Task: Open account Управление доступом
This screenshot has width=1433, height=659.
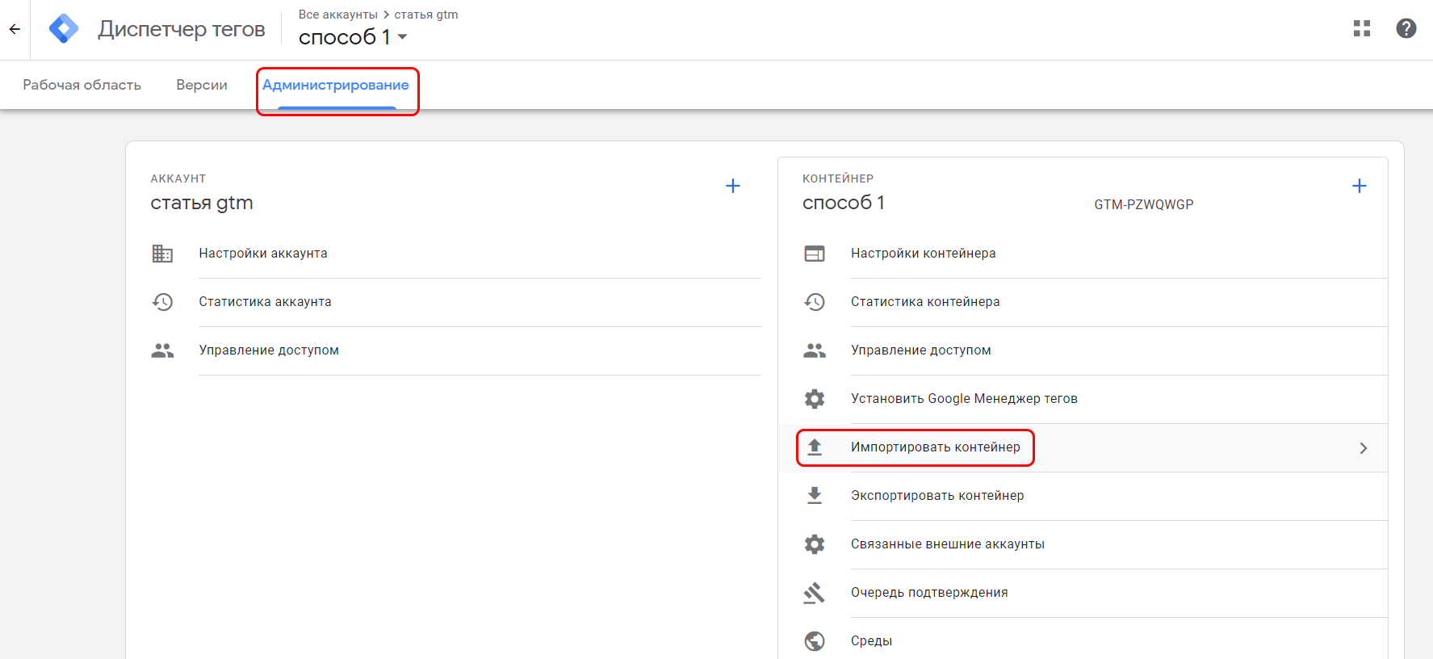Action: pyautogui.click(x=269, y=350)
